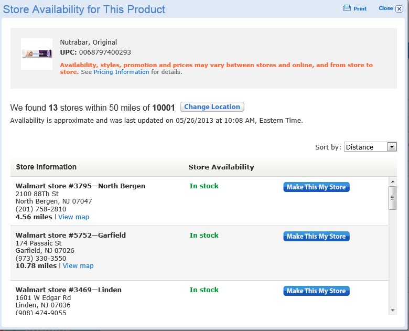The height and width of the screenshot is (331, 409).
Task: Make North Bergen store #3795 my store
Action: pyautogui.click(x=316, y=187)
